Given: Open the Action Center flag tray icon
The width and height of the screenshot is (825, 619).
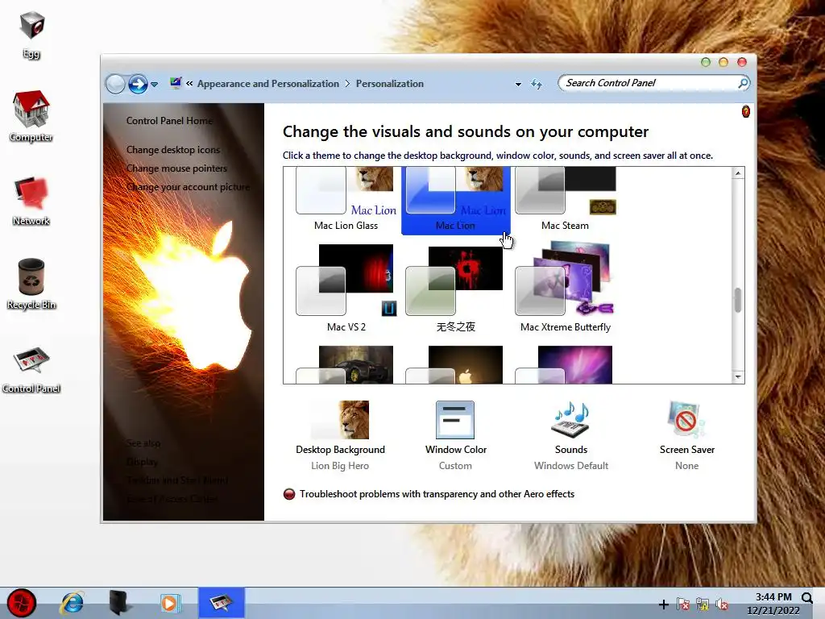Looking at the screenshot, I should [683, 604].
